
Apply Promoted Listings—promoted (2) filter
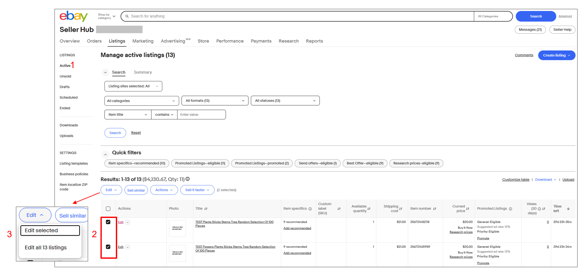pos(262,163)
